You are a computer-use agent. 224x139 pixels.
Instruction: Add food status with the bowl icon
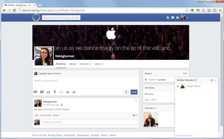point(74,92)
